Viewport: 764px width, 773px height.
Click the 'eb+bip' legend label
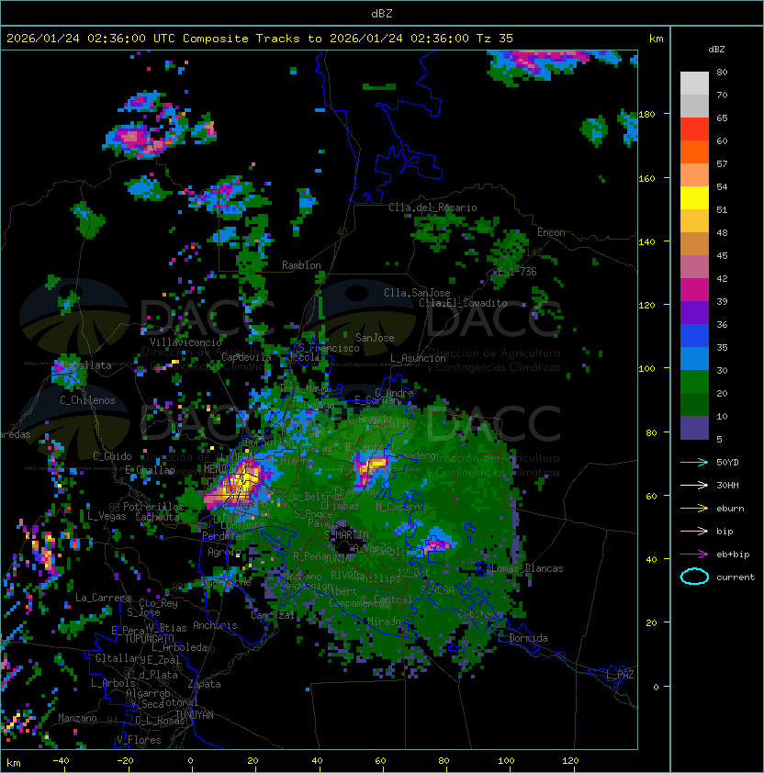point(733,555)
